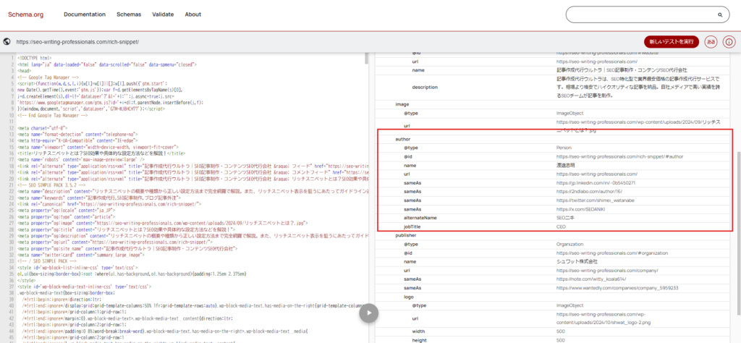Screen dimensions: 741x343
Task: Select the publisher row in results
Action: [407, 235]
